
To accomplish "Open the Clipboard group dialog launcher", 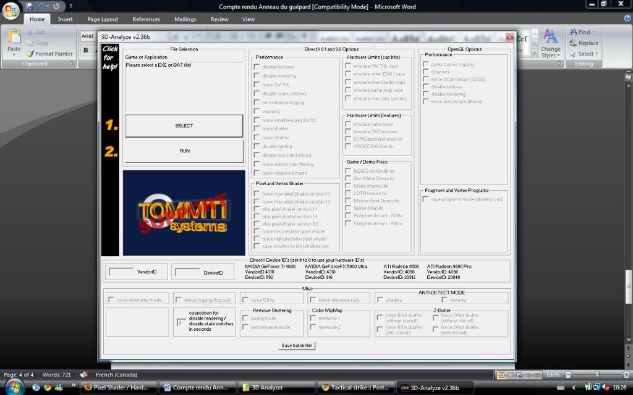I will point(72,64).
